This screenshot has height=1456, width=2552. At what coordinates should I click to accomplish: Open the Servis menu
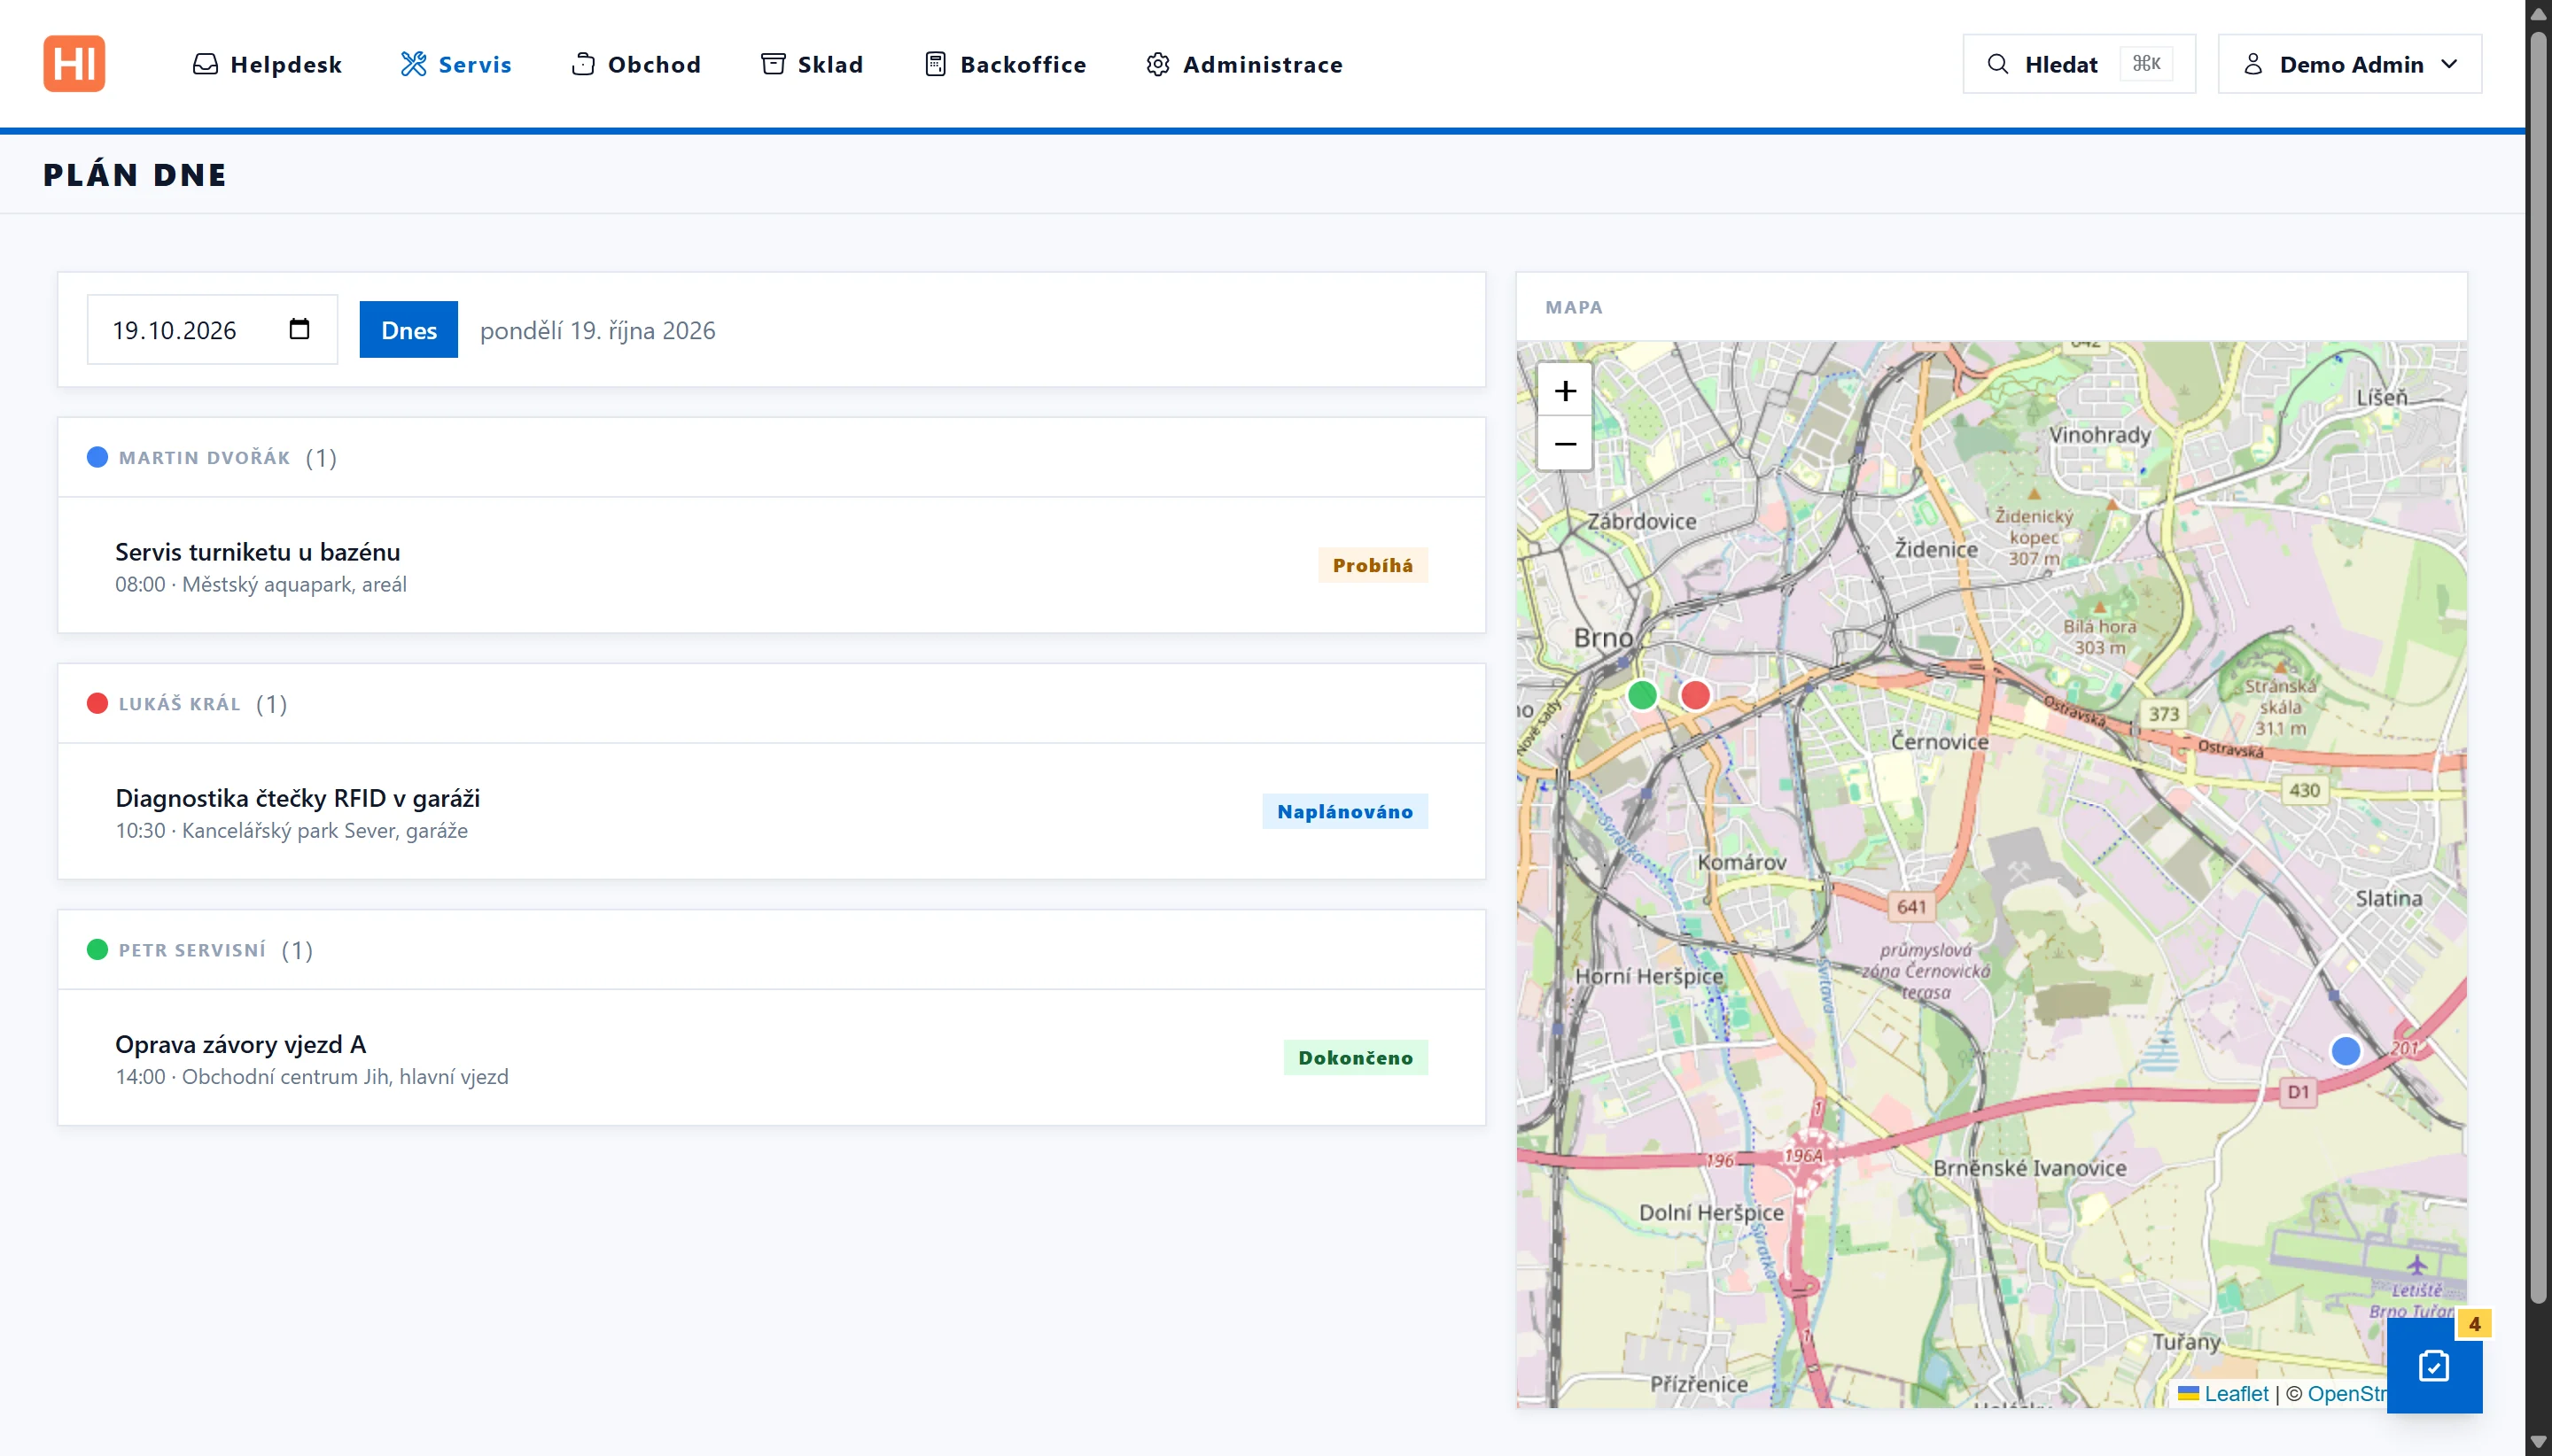pos(456,64)
